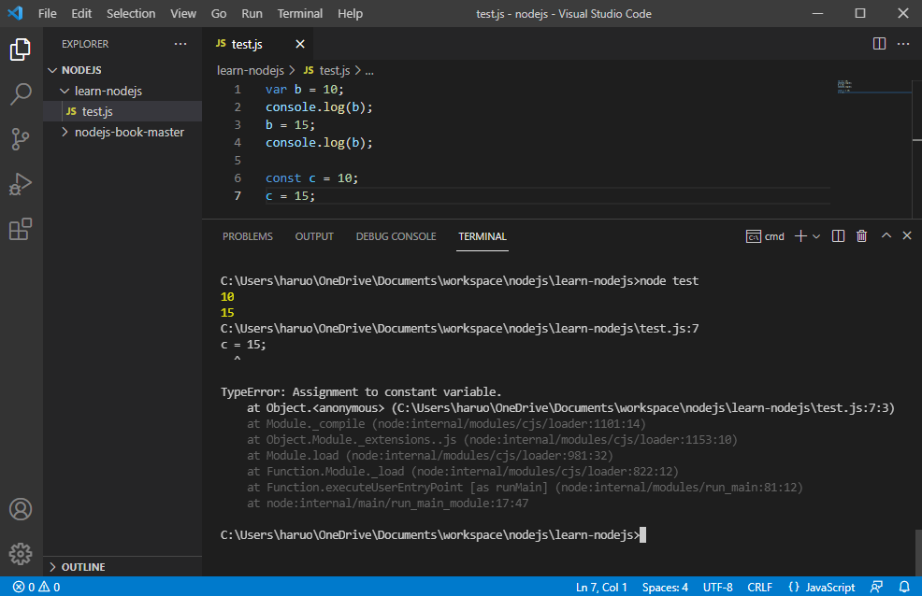Image resolution: width=922 pixels, height=596 pixels.
Task: Open the Search view icon
Action: [x=21, y=94]
